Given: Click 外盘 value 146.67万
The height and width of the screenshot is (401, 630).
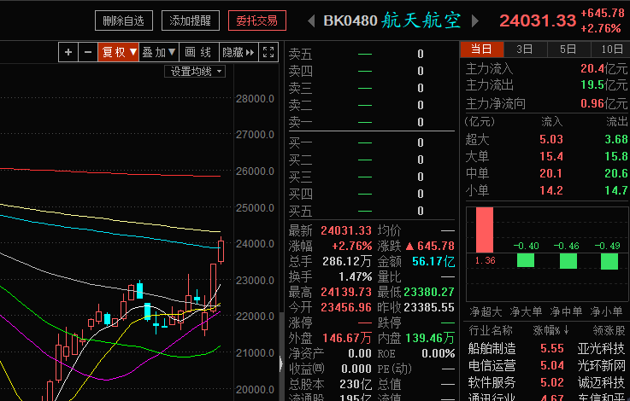Looking at the screenshot, I should [347, 338].
